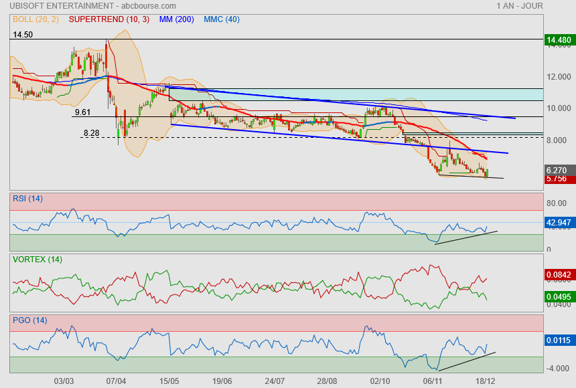Image resolution: width=576 pixels, height=388 pixels.
Task: Select the blue 0.0115 PGO value tag
Action: (x=559, y=341)
